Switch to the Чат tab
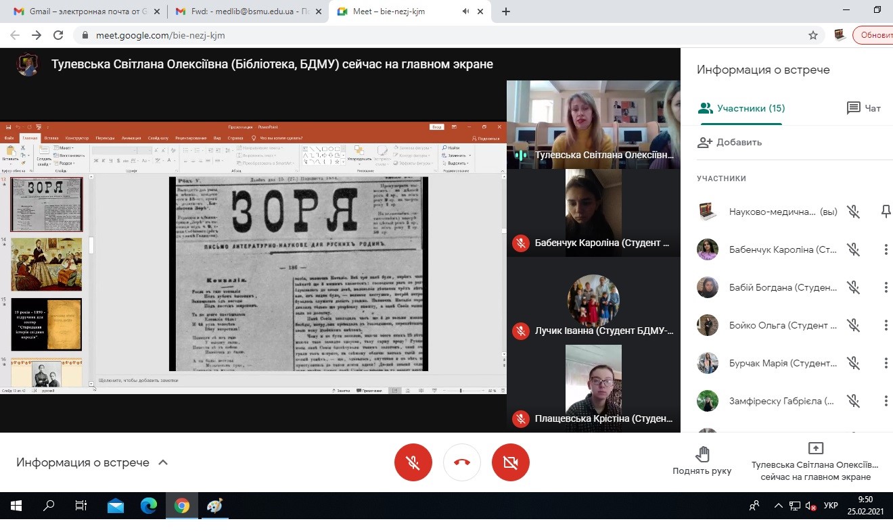This screenshot has width=893, height=532. coord(864,108)
